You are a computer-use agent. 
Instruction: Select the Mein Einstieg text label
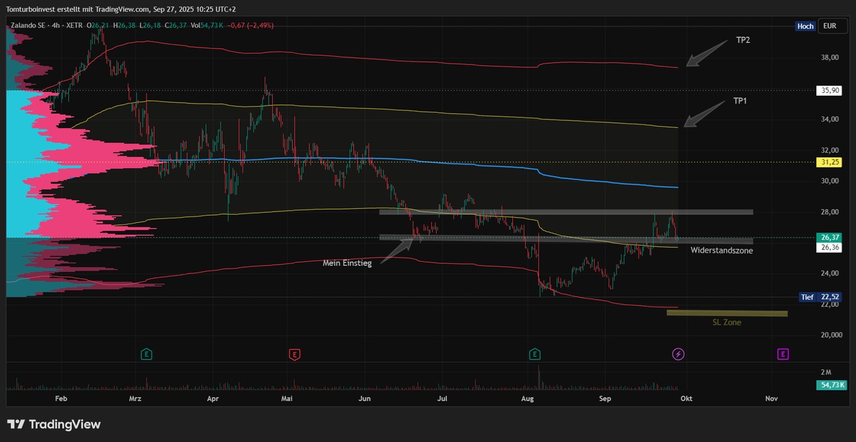(x=347, y=263)
